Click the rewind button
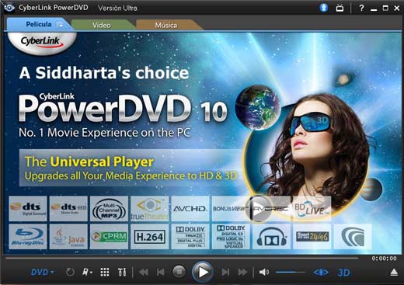 point(144,273)
